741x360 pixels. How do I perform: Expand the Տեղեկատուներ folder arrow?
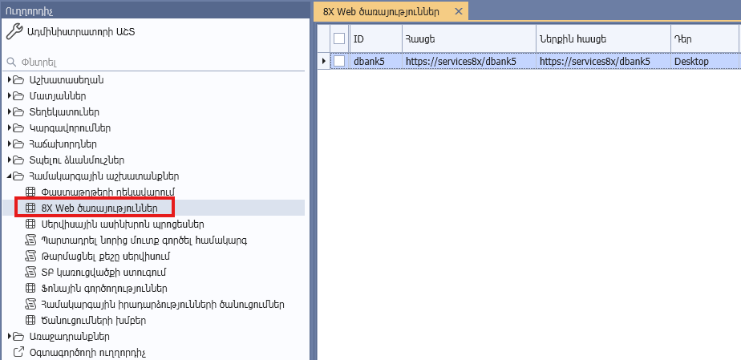pos(10,112)
